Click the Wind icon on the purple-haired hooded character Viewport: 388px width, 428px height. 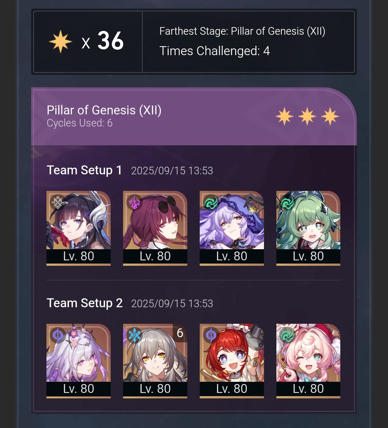[211, 202]
